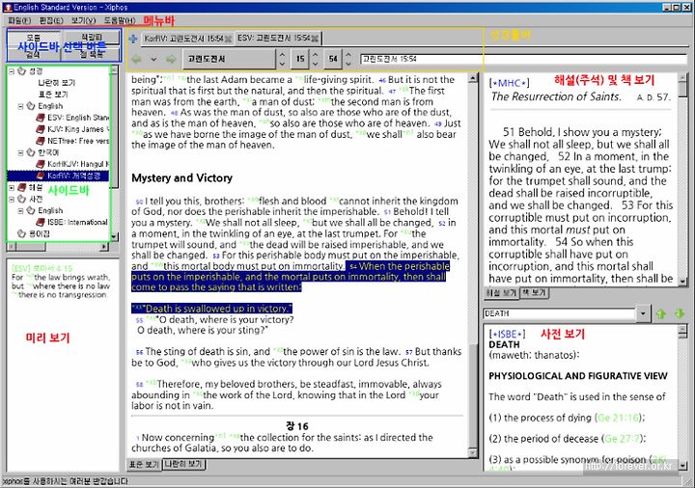Follow the Ge 27:7 reference link

(x=623, y=439)
